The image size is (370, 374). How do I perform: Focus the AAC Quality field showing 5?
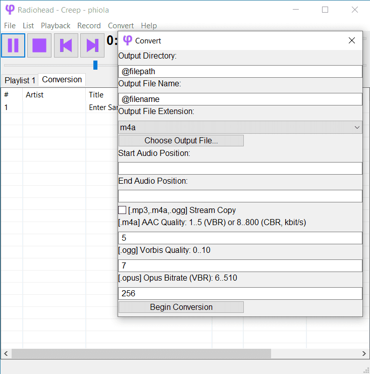tap(240, 238)
